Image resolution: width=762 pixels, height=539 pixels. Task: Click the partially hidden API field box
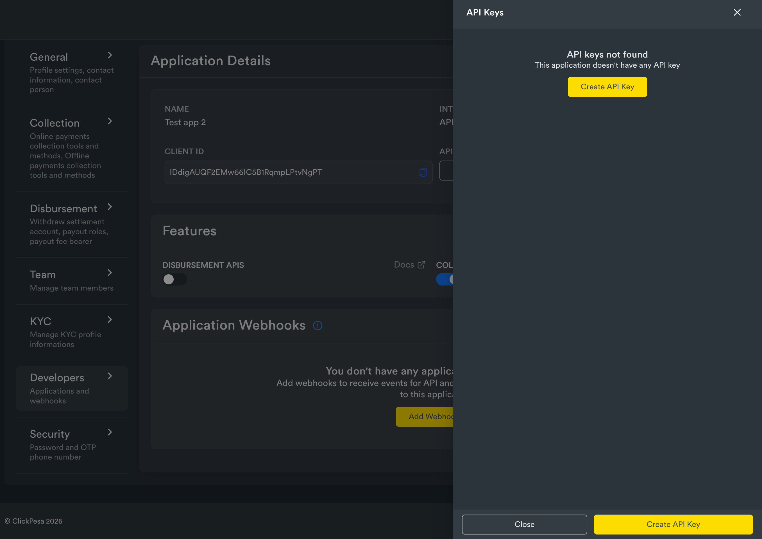click(446, 171)
